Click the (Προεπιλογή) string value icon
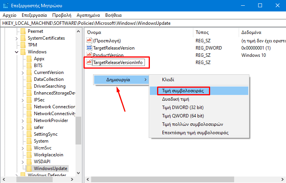The image size is (286, 183). [x=89, y=40]
